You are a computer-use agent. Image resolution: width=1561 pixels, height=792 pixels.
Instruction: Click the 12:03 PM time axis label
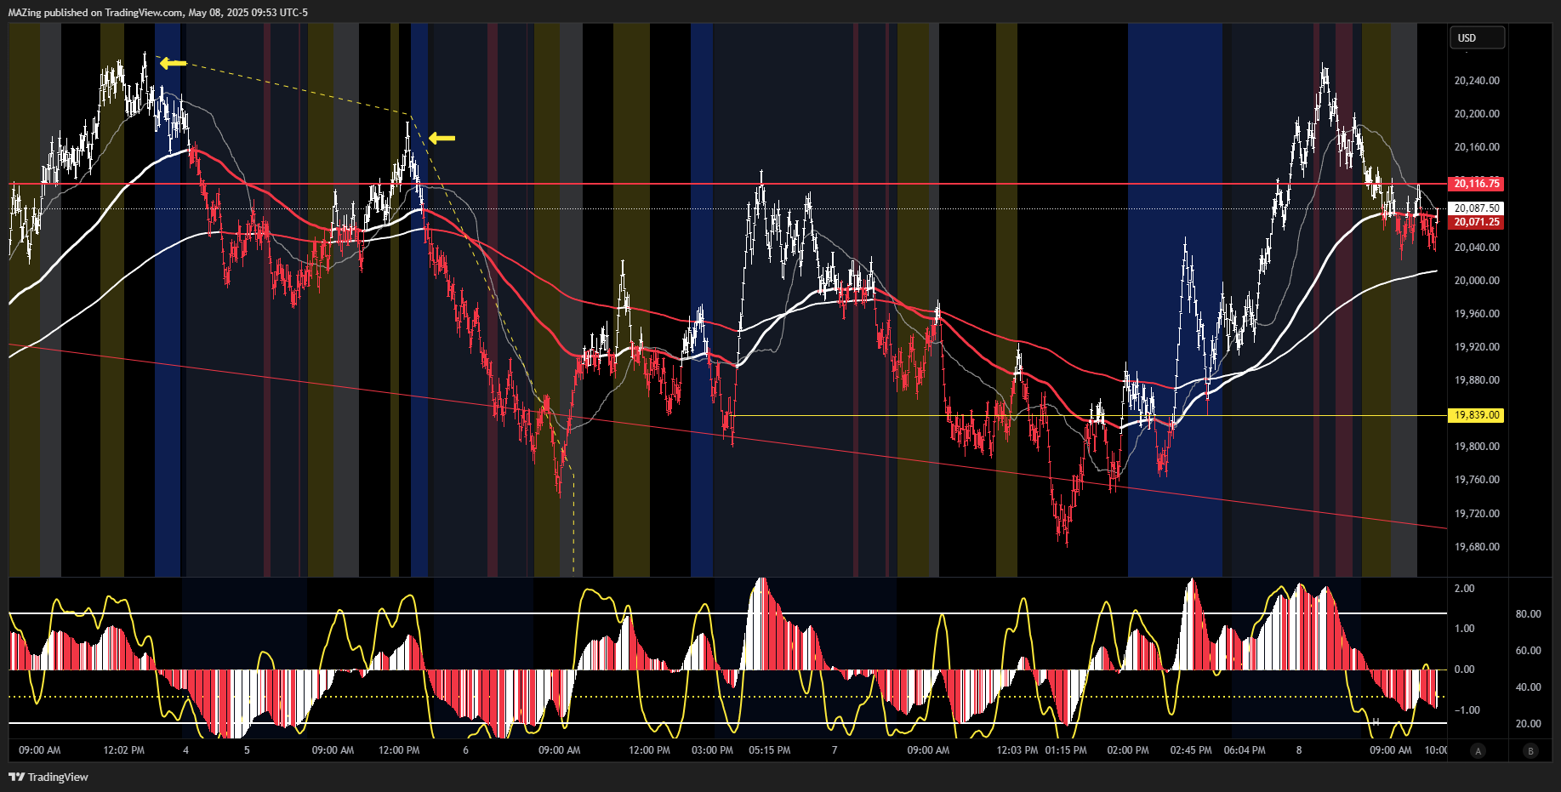pos(1017,750)
